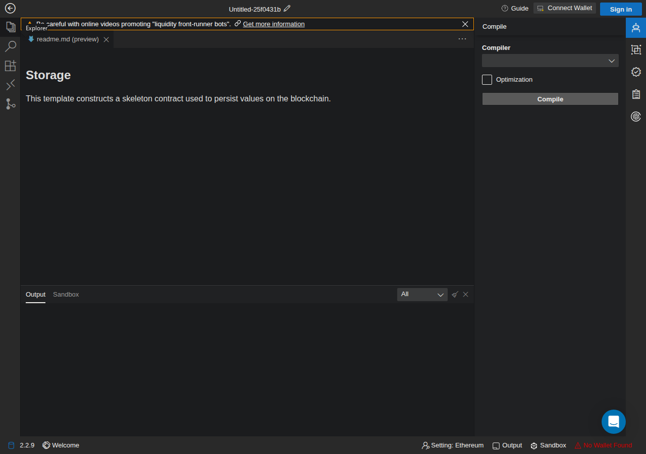Expand the Compiler version dropdown

click(550, 61)
